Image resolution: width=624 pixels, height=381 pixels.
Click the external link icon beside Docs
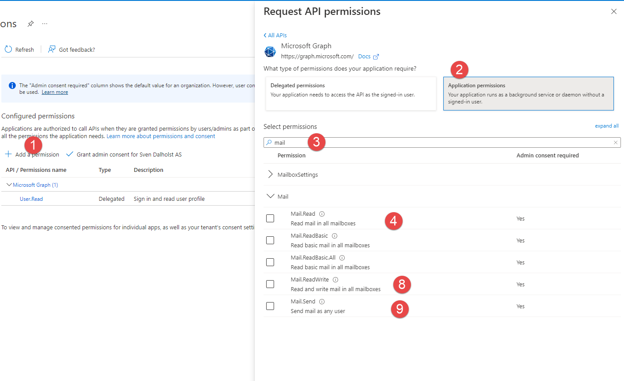click(376, 57)
